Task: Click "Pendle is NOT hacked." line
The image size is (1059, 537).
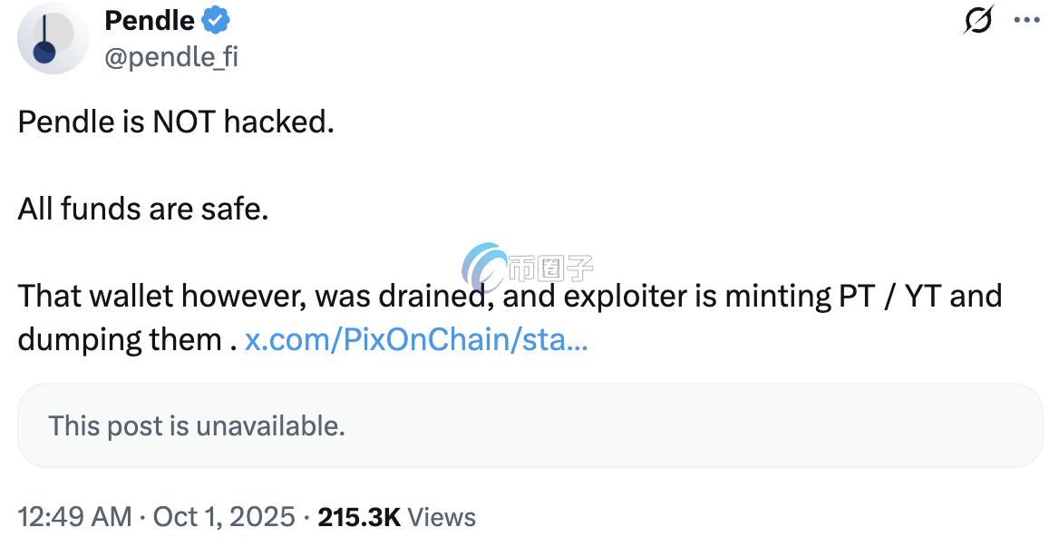Action: click(176, 122)
